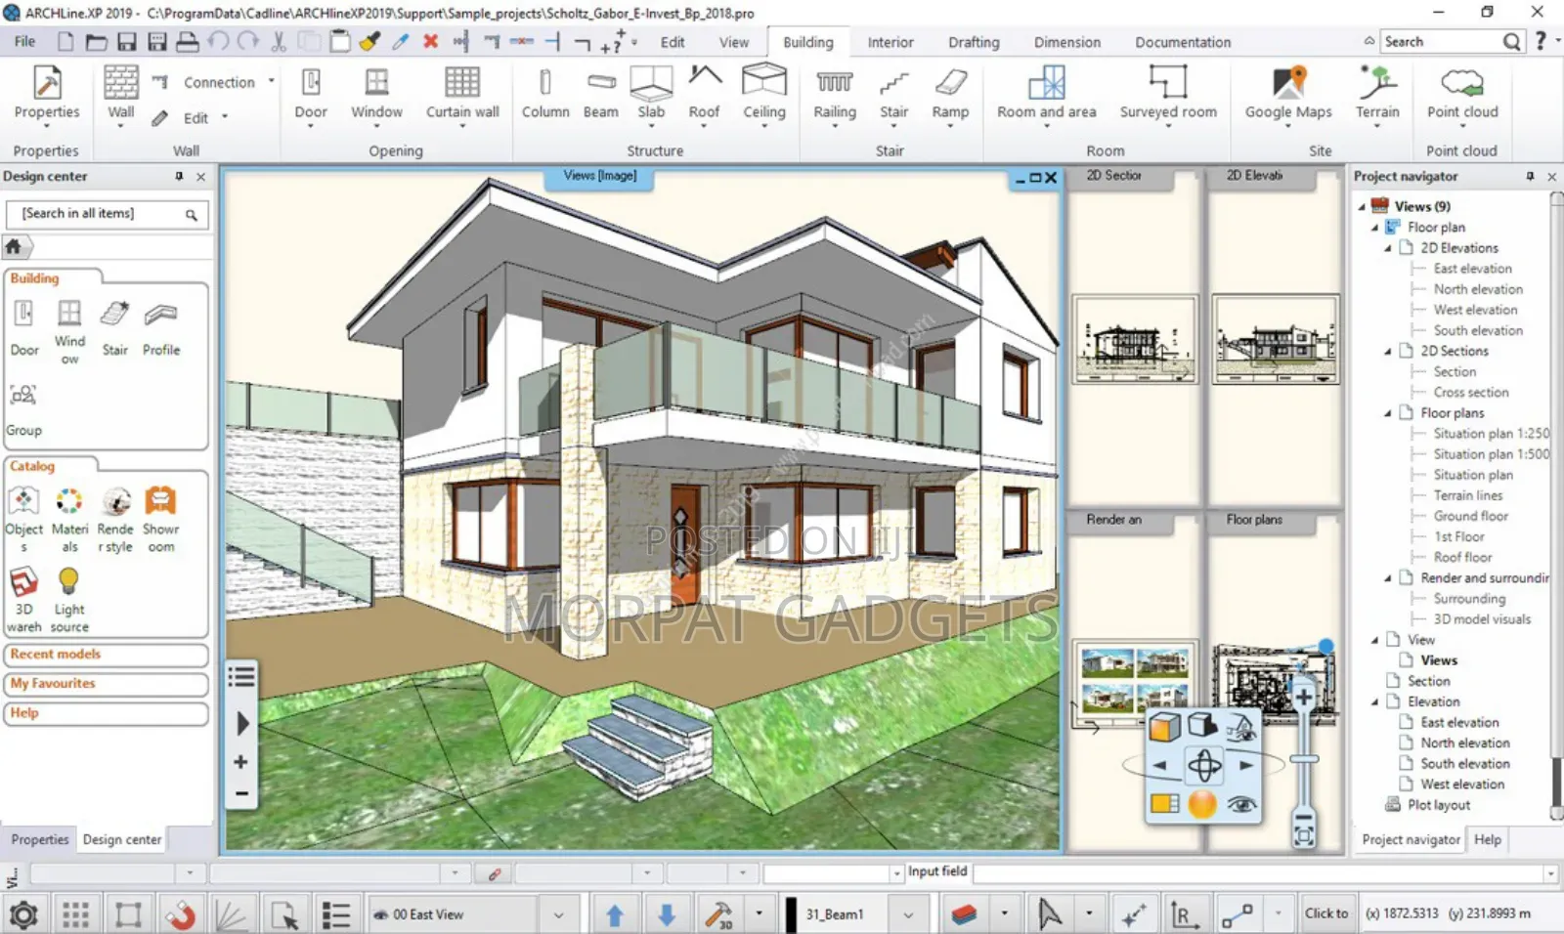The image size is (1564, 934).
Task: Collapse the Floor plans tree node
Action: click(x=1388, y=413)
